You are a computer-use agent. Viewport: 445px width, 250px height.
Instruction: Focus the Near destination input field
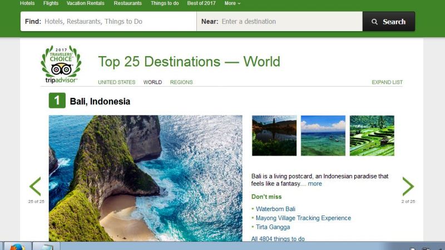point(280,22)
